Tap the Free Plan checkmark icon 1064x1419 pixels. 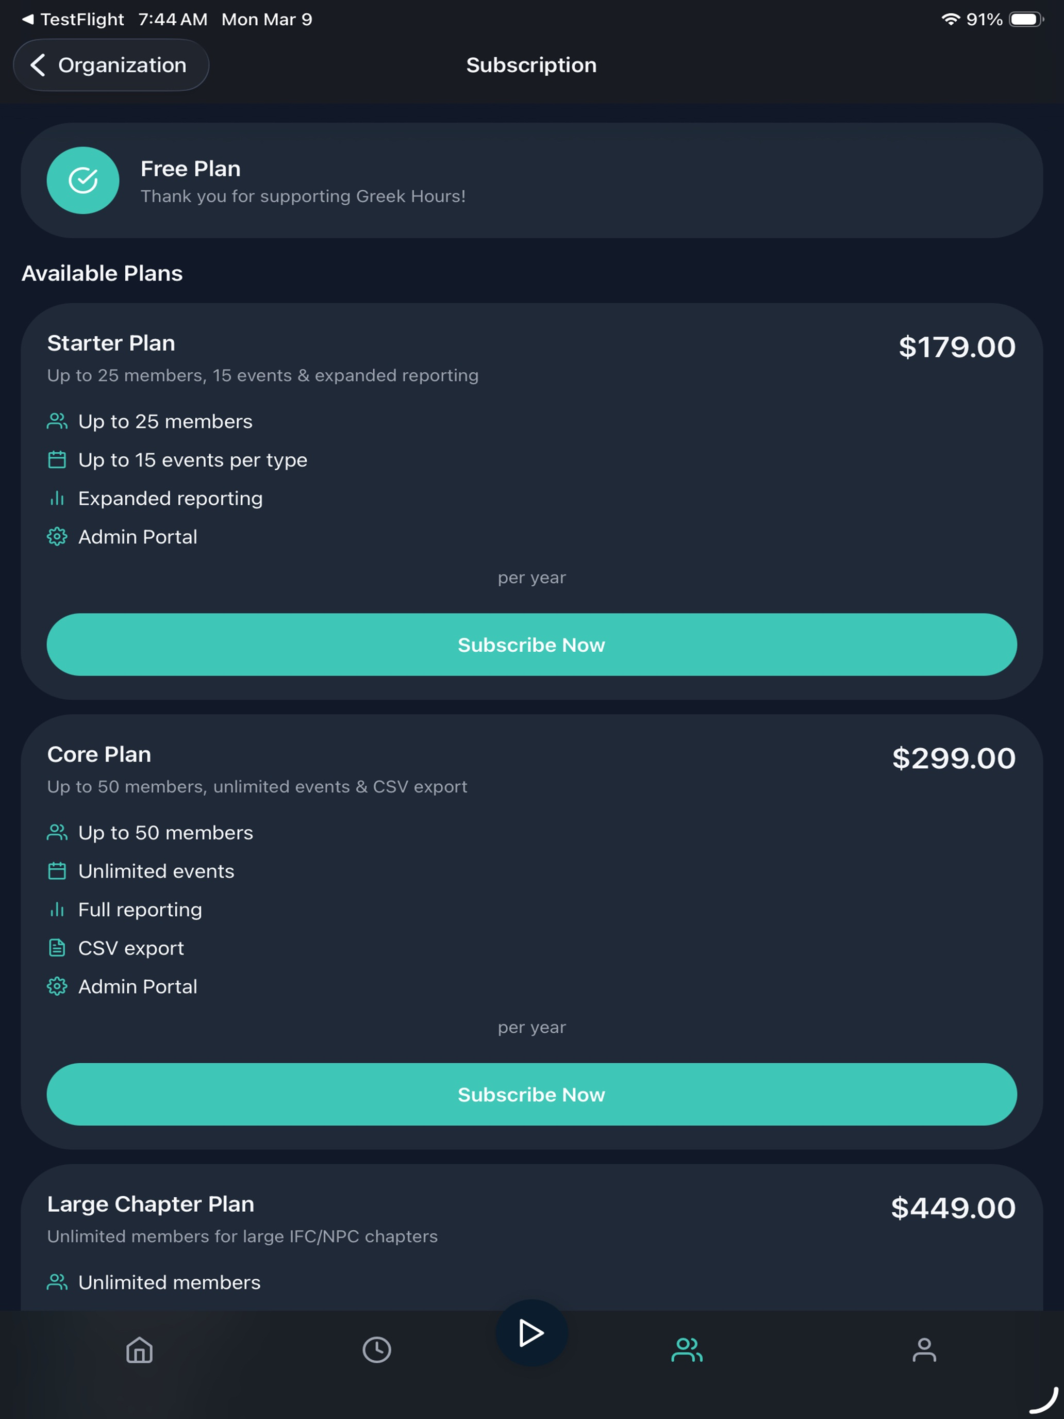(x=82, y=180)
